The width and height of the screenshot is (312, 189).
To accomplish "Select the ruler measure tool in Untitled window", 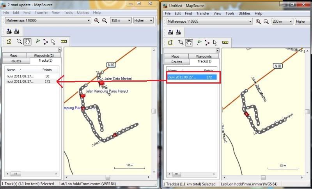I will tap(225, 43).
